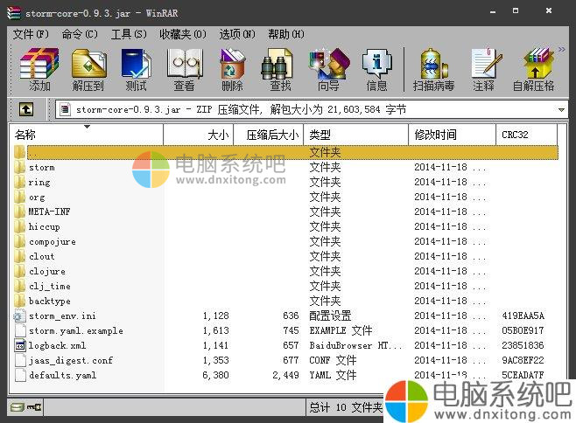This screenshot has width=576, height=423.
Task: Select the logback.xml file
Action: (x=286, y=345)
